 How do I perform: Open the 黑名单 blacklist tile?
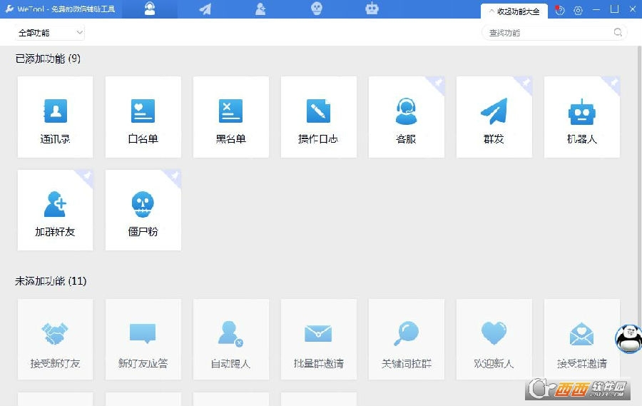click(x=231, y=117)
